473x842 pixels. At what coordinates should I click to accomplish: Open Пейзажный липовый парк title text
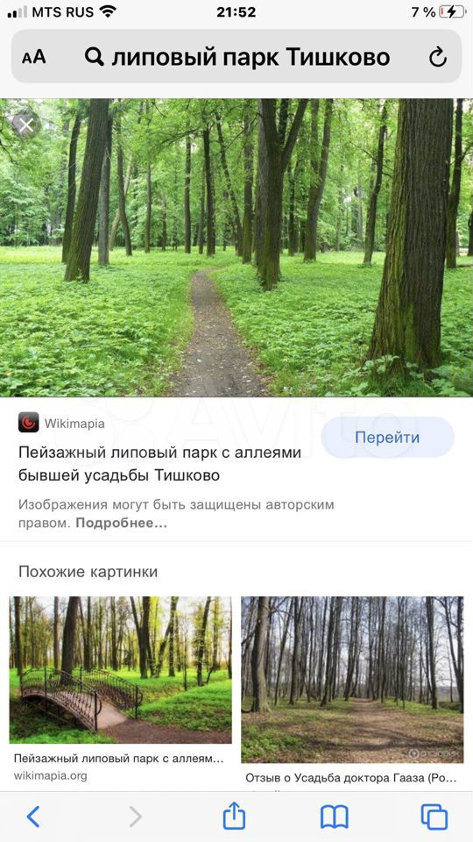point(159,464)
